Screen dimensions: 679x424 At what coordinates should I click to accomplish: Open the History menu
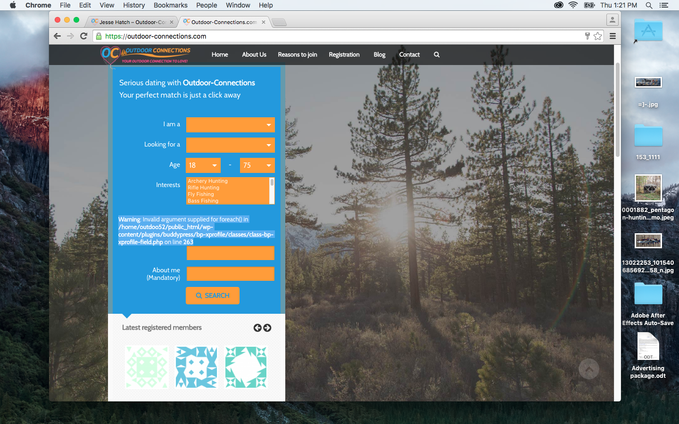[134, 5]
